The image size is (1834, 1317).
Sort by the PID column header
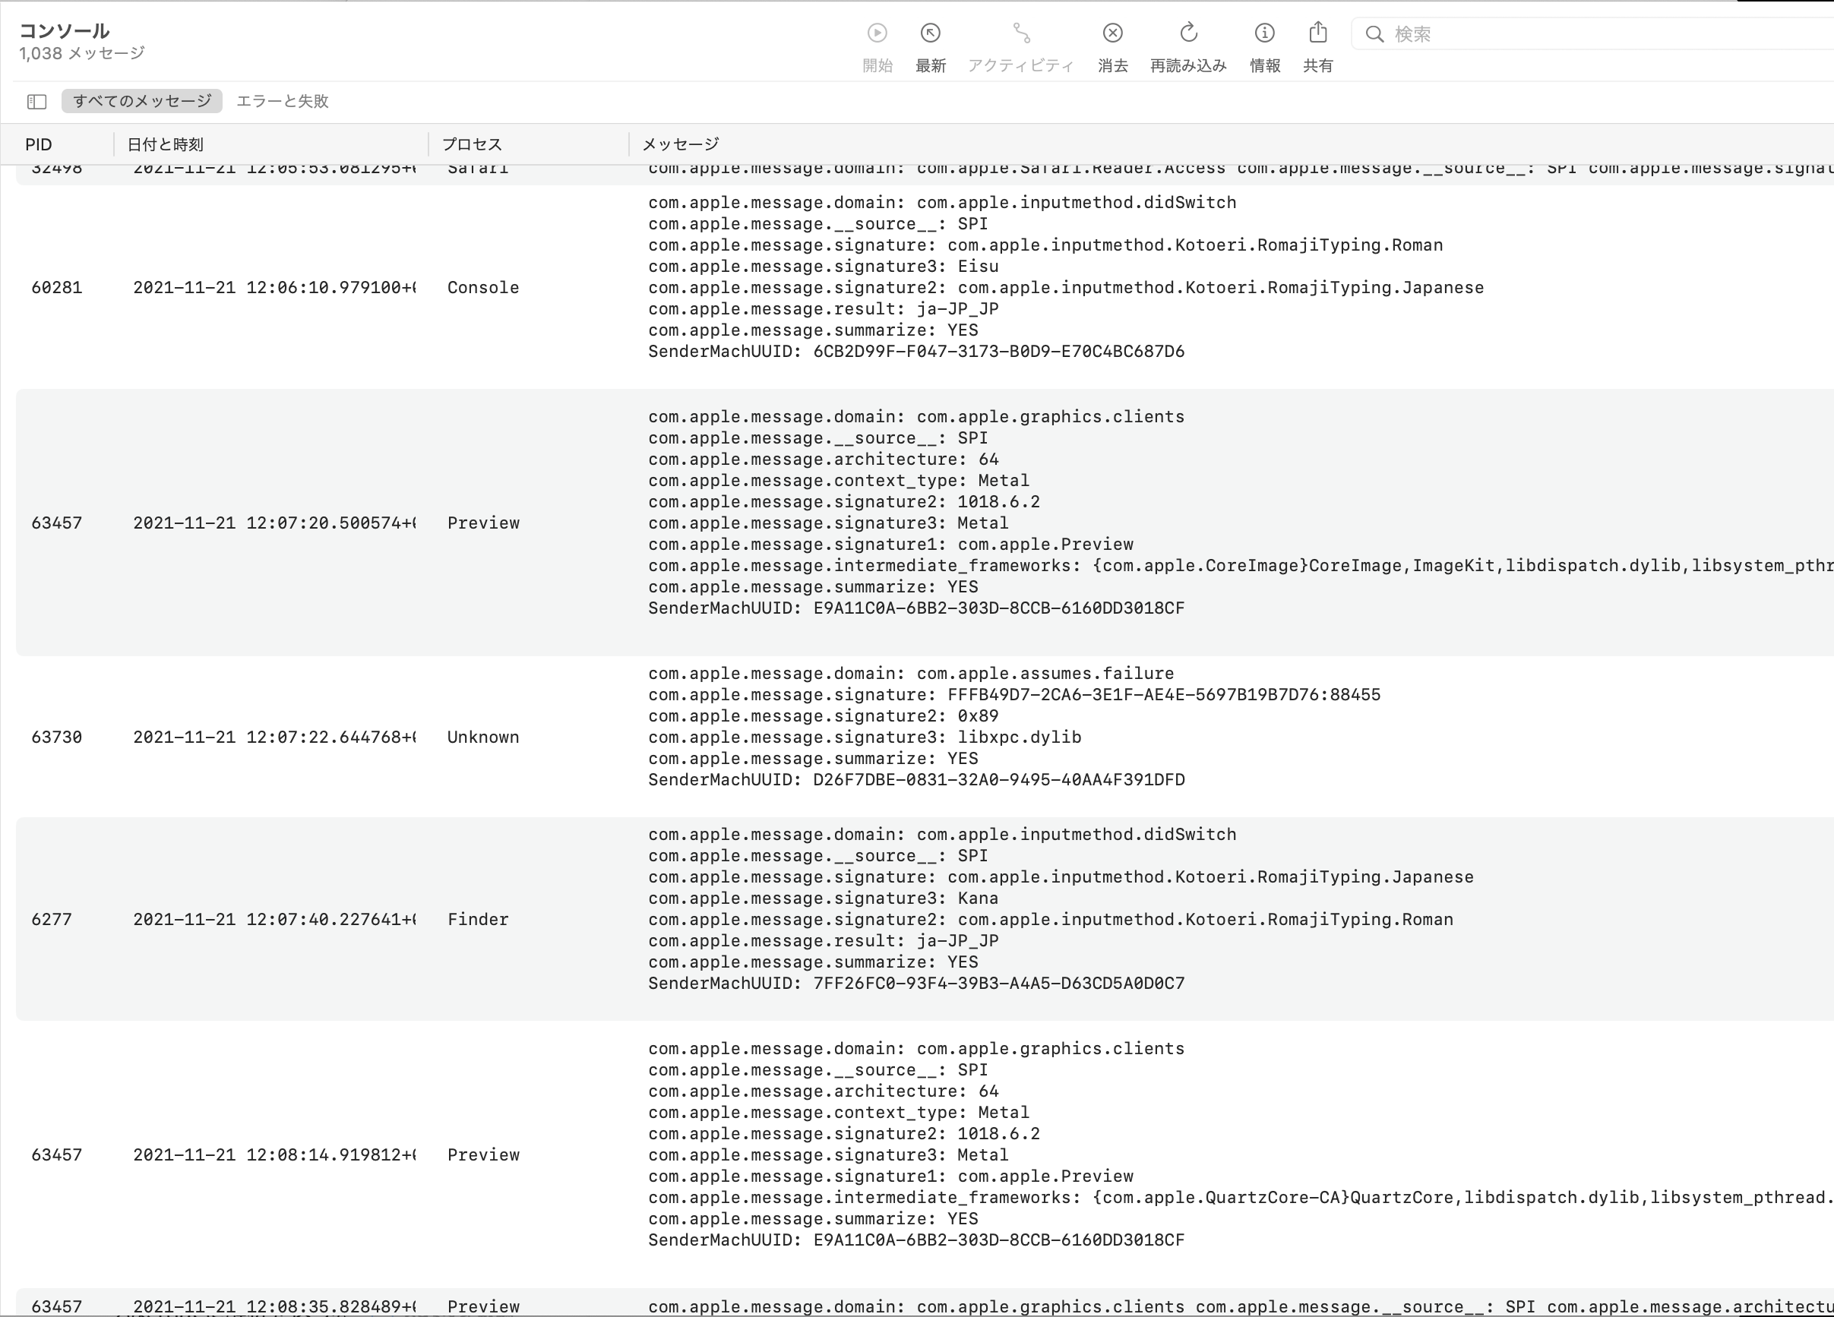(x=39, y=145)
